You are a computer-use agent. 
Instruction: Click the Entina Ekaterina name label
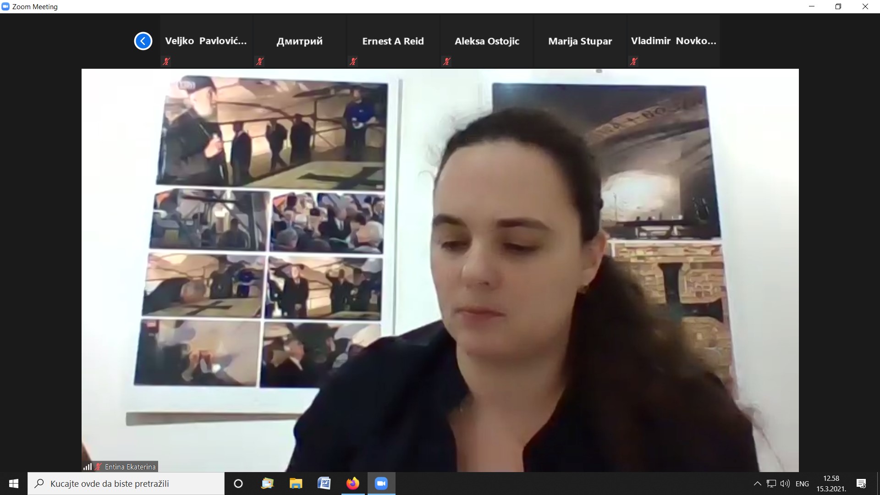pyautogui.click(x=130, y=467)
